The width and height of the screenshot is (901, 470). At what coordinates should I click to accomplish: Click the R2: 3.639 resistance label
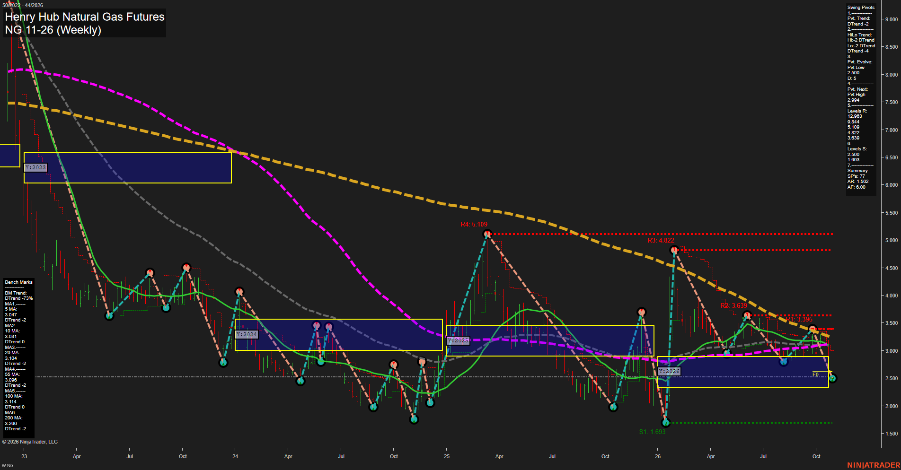733,305
